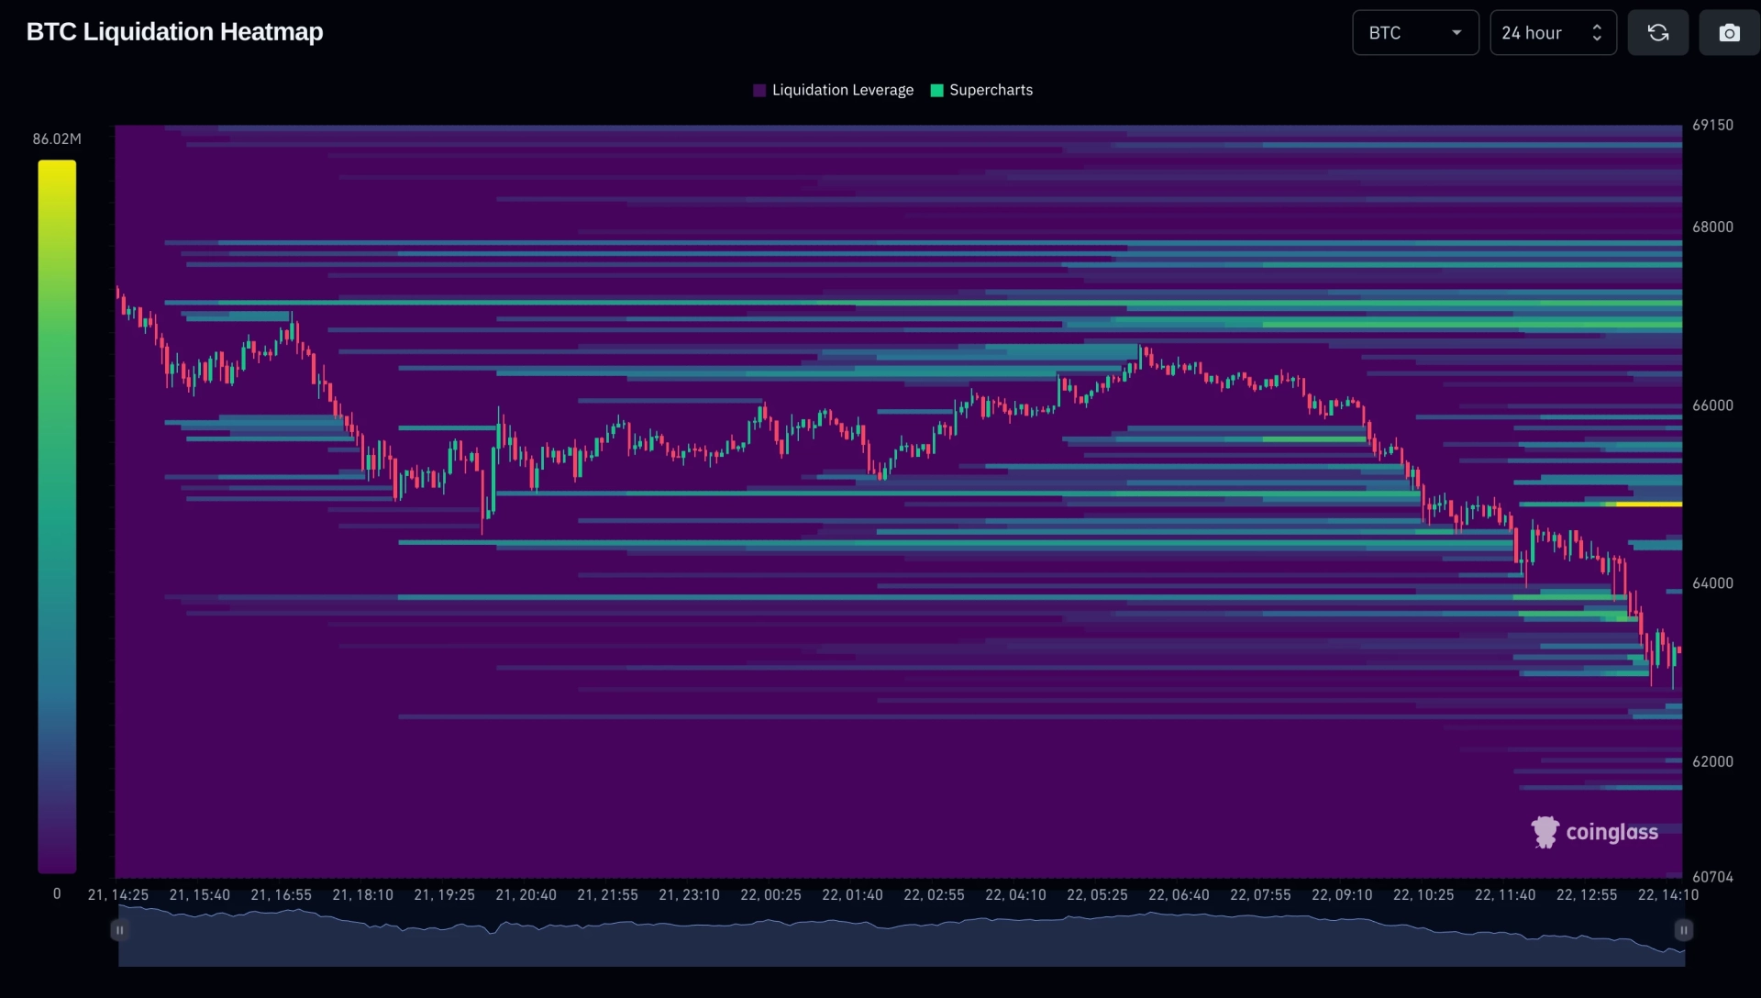Click the 24 hour selector up-down arrows
The width and height of the screenshot is (1761, 998).
(1597, 33)
